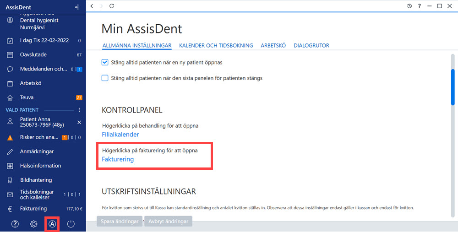Click the Spara ändringar button
The height and width of the screenshot is (232, 458).
120,221
